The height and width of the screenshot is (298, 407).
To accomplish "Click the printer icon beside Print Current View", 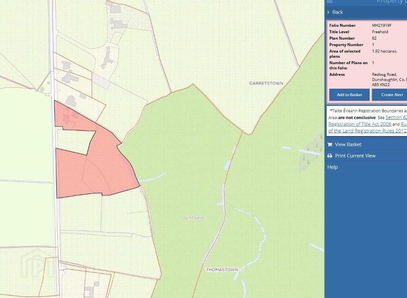I will point(330,156).
